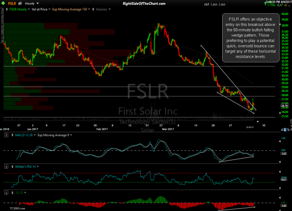
Task: Close the MACD pane with its X box
Action: pyautogui.click(x=5, y=136)
